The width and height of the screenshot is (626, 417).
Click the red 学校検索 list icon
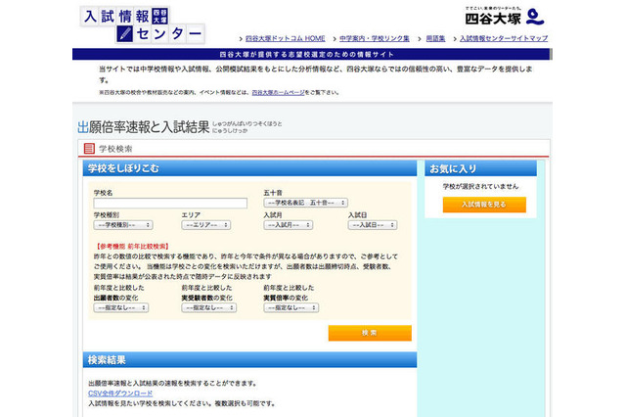(89, 149)
